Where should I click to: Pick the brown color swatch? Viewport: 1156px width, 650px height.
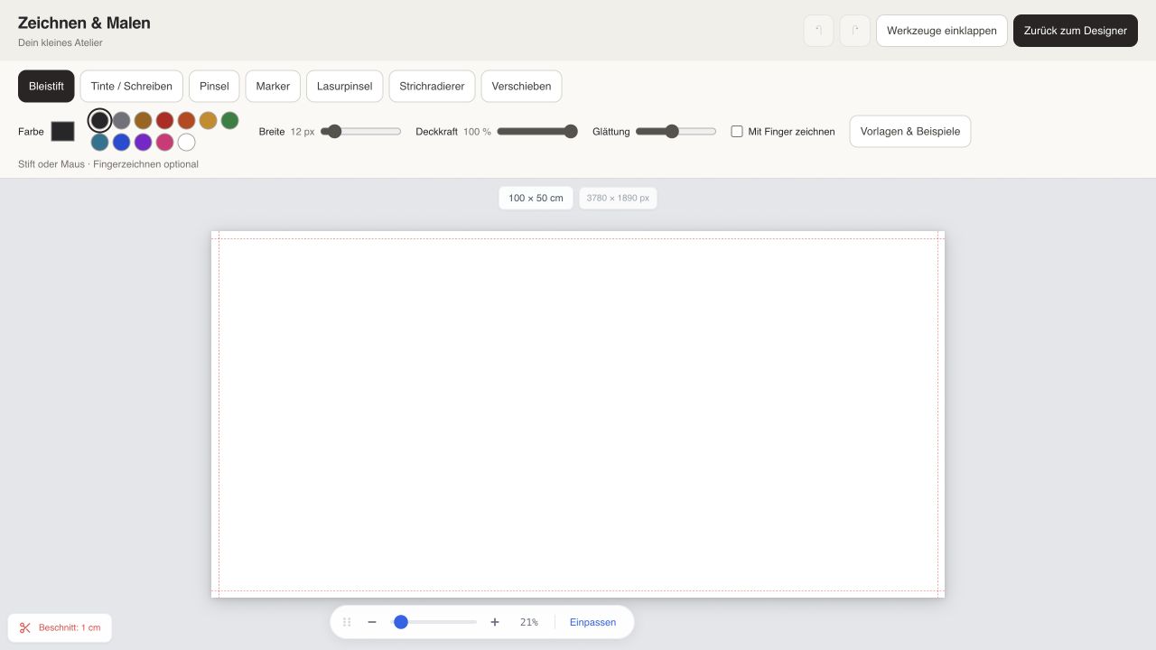(143, 120)
